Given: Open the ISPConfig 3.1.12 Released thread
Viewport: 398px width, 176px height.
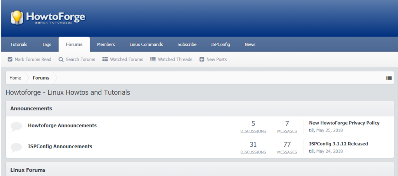Looking at the screenshot, I should [x=339, y=144].
